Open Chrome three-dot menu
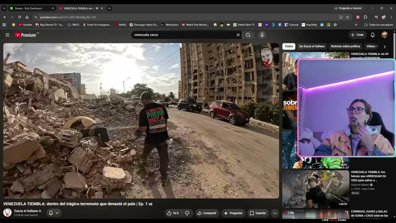Viewport: 396px width, 223px height. point(392,17)
